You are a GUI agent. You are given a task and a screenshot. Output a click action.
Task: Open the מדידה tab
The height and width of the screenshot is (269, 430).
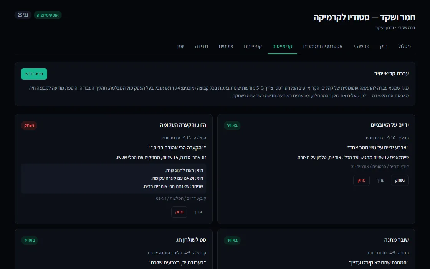[x=202, y=46]
